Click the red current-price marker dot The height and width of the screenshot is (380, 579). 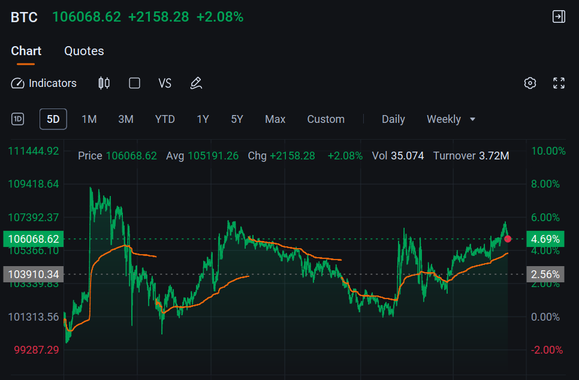(508, 239)
